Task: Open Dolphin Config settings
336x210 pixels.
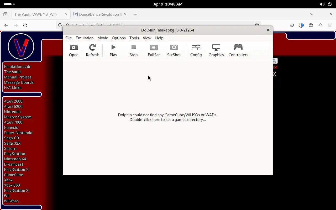Action: coord(196,50)
